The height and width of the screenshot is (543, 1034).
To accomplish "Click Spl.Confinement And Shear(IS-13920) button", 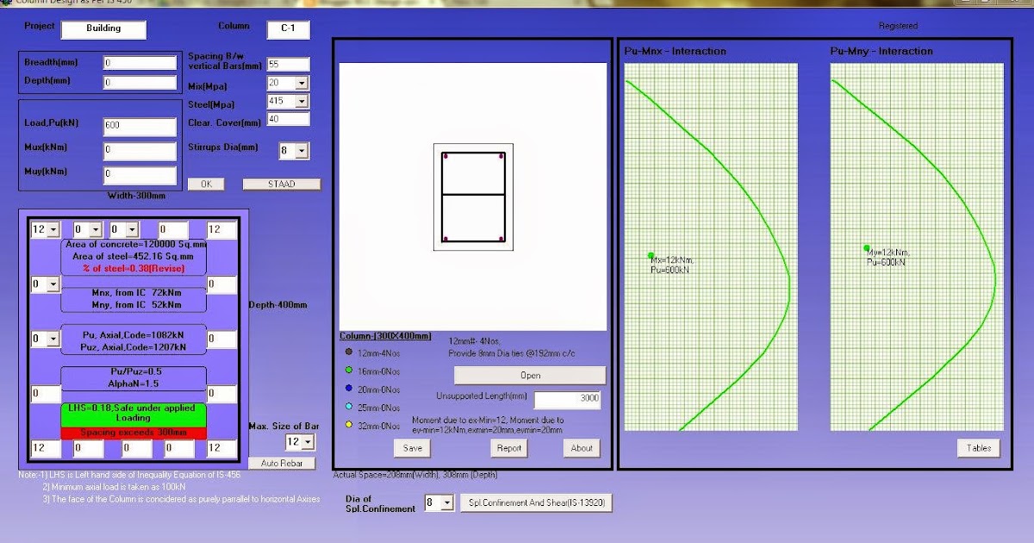I will [x=536, y=502].
